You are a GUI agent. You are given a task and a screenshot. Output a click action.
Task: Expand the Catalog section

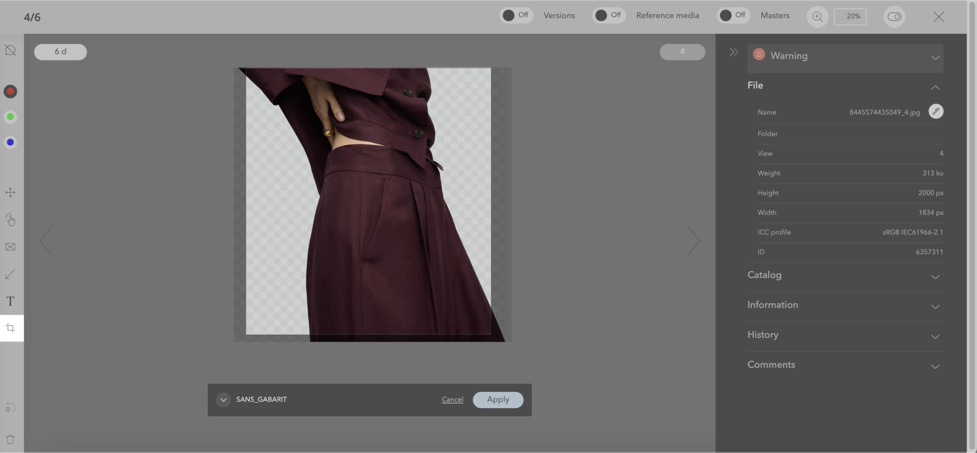coord(845,275)
